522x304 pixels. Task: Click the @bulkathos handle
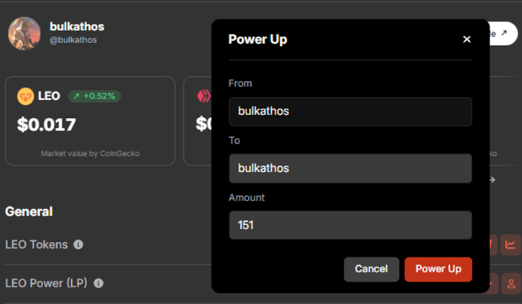[73, 40]
